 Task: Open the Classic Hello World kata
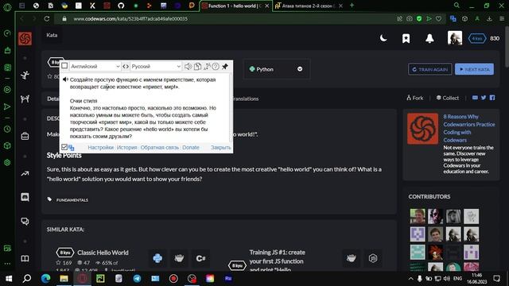click(x=103, y=253)
